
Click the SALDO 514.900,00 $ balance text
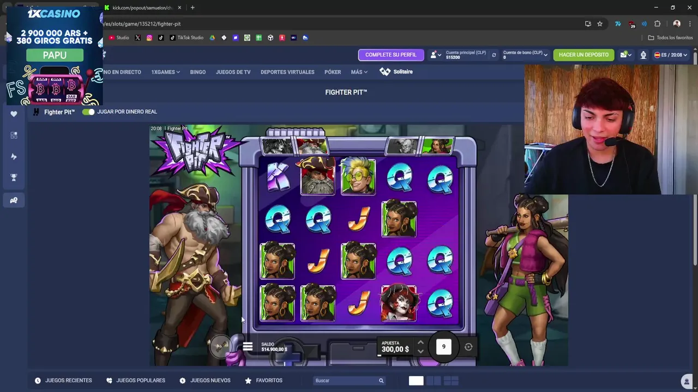point(274,347)
